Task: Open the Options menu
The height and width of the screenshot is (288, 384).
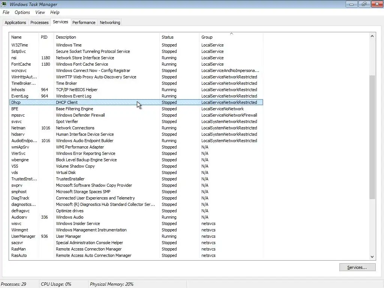Action: (22, 12)
